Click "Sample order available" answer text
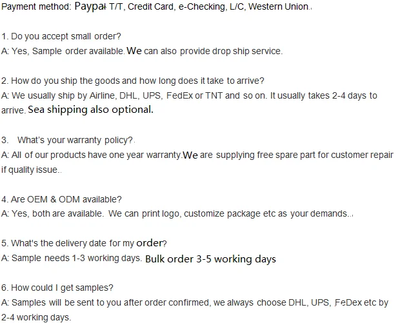The image size is (409, 323). coord(78,51)
